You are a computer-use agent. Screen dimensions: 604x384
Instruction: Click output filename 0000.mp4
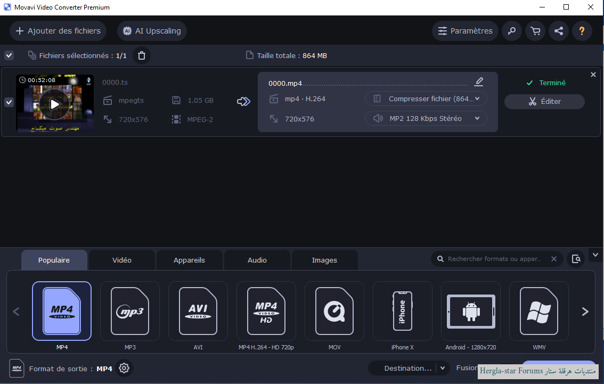click(285, 83)
